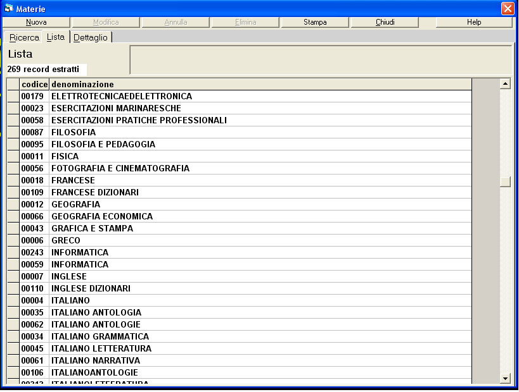
Task: Select the Lista tab
Action: click(56, 37)
